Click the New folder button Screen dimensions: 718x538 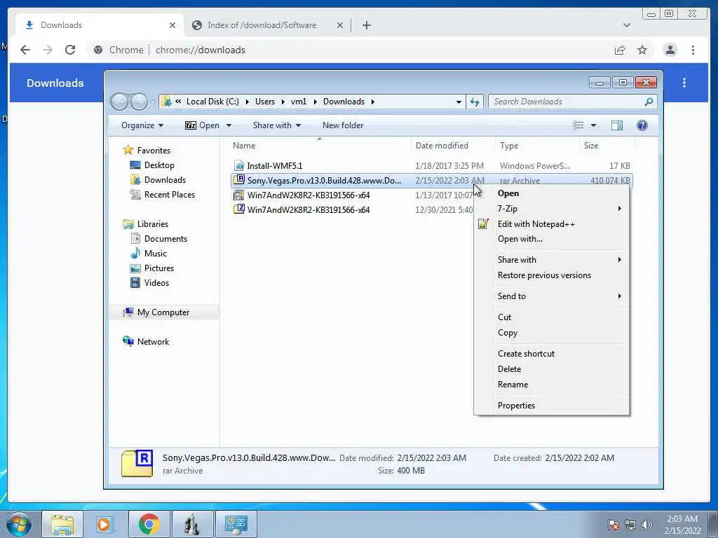[x=342, y=125]
